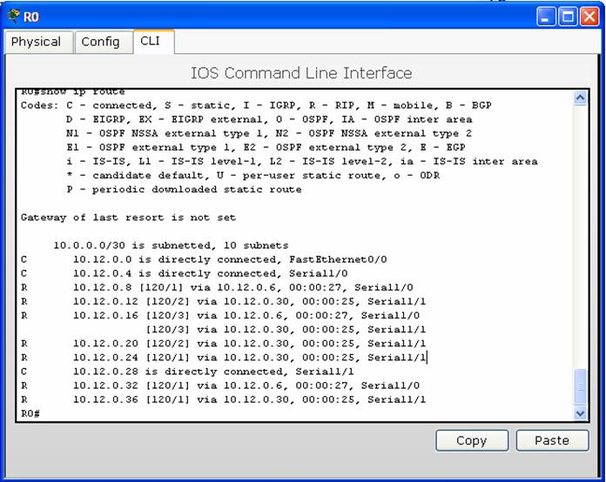Click the empty scrollbar track above the thumb
The height and width of the screenshot is (482, 606).
coord(581,235)
